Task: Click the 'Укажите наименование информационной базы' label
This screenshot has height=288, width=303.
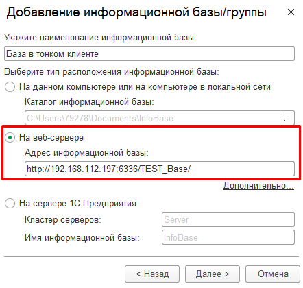Action: tap(100, 38)
